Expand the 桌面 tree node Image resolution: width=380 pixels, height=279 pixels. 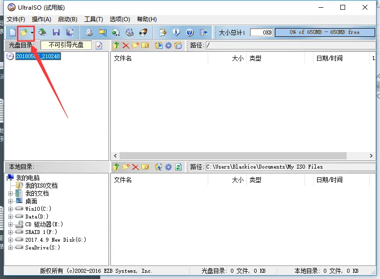click(x=11, y=201)
